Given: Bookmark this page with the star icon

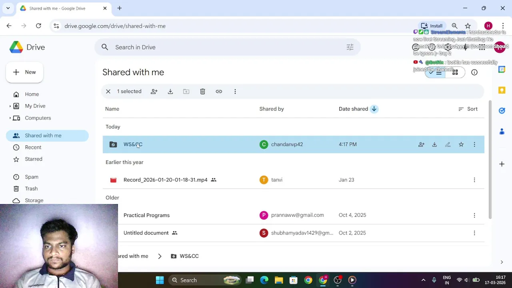Looking at the screenshot, I should pyautogui.click(x=468, y=26).
